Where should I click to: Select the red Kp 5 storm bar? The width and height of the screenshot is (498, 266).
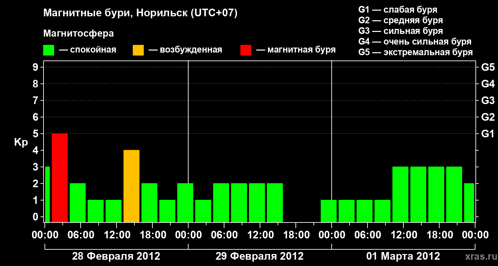coord(60,178)
